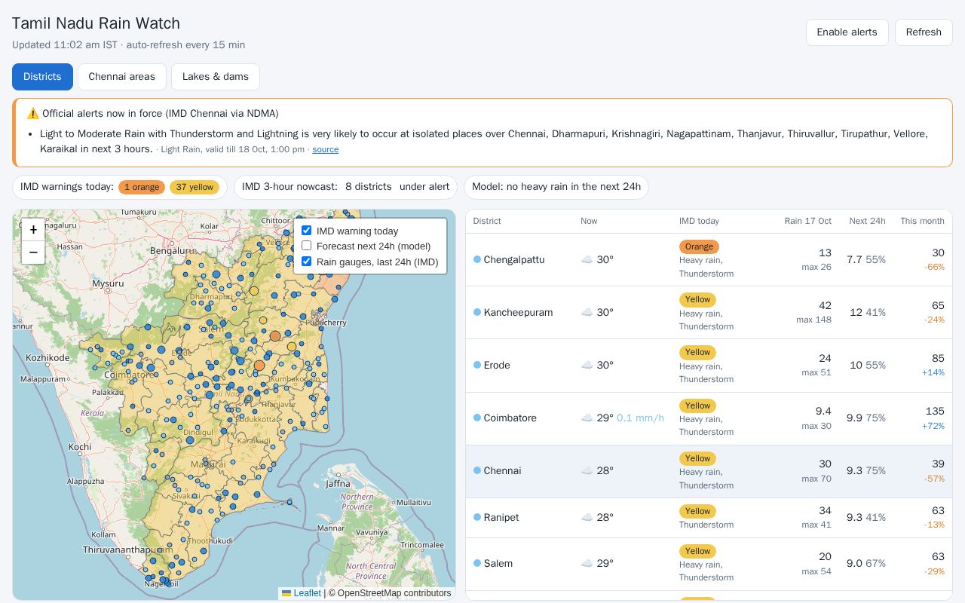Viewport: 965px width, 603px height.
Task: Click the "Next 24h" column header
Action: point(867,221)
